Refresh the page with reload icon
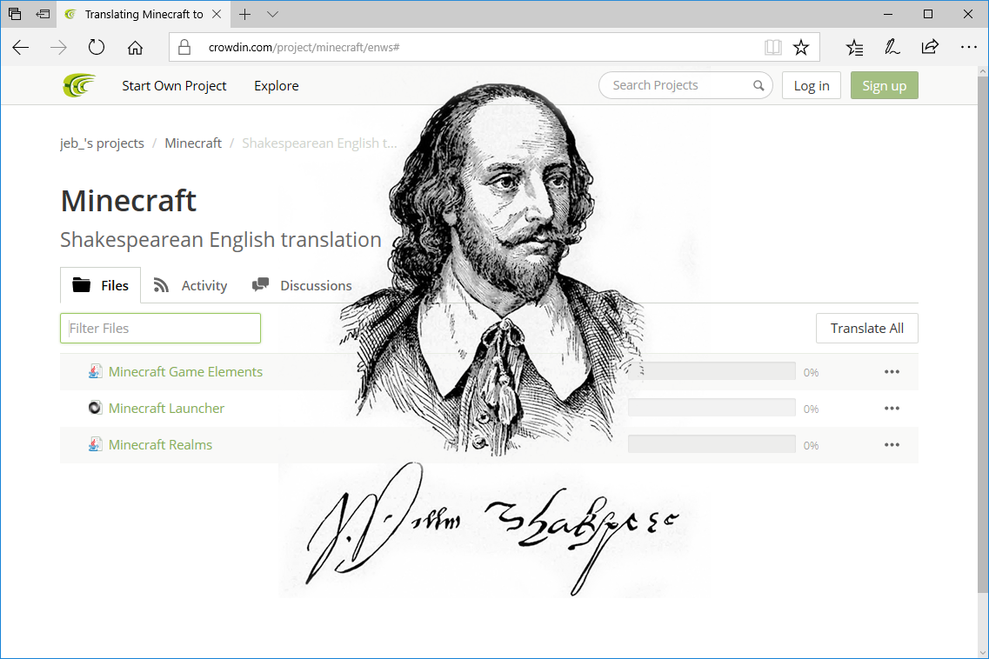Image resolution: width=989 pixels, height=659 pixels. pyautogui.click(x=97, y=48)
